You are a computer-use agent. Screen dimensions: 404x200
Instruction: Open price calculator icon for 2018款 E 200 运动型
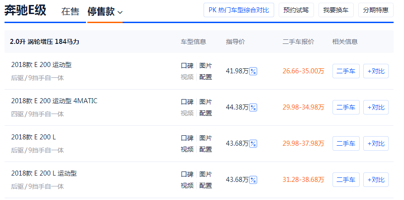253,71
